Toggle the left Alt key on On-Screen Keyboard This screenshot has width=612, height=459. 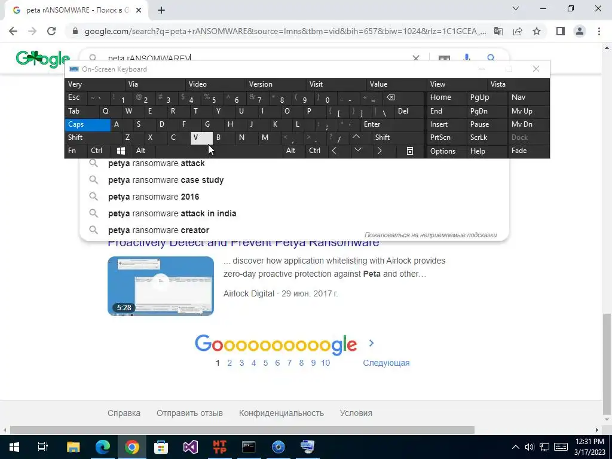coord(144,151)
